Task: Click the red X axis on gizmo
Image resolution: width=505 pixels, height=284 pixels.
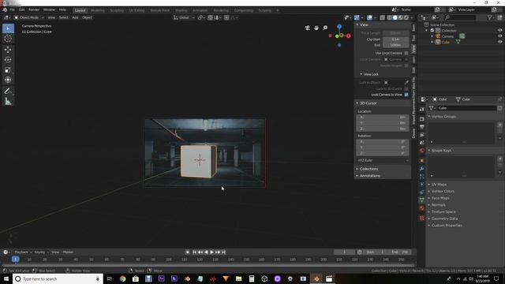Action: [348, 35]
